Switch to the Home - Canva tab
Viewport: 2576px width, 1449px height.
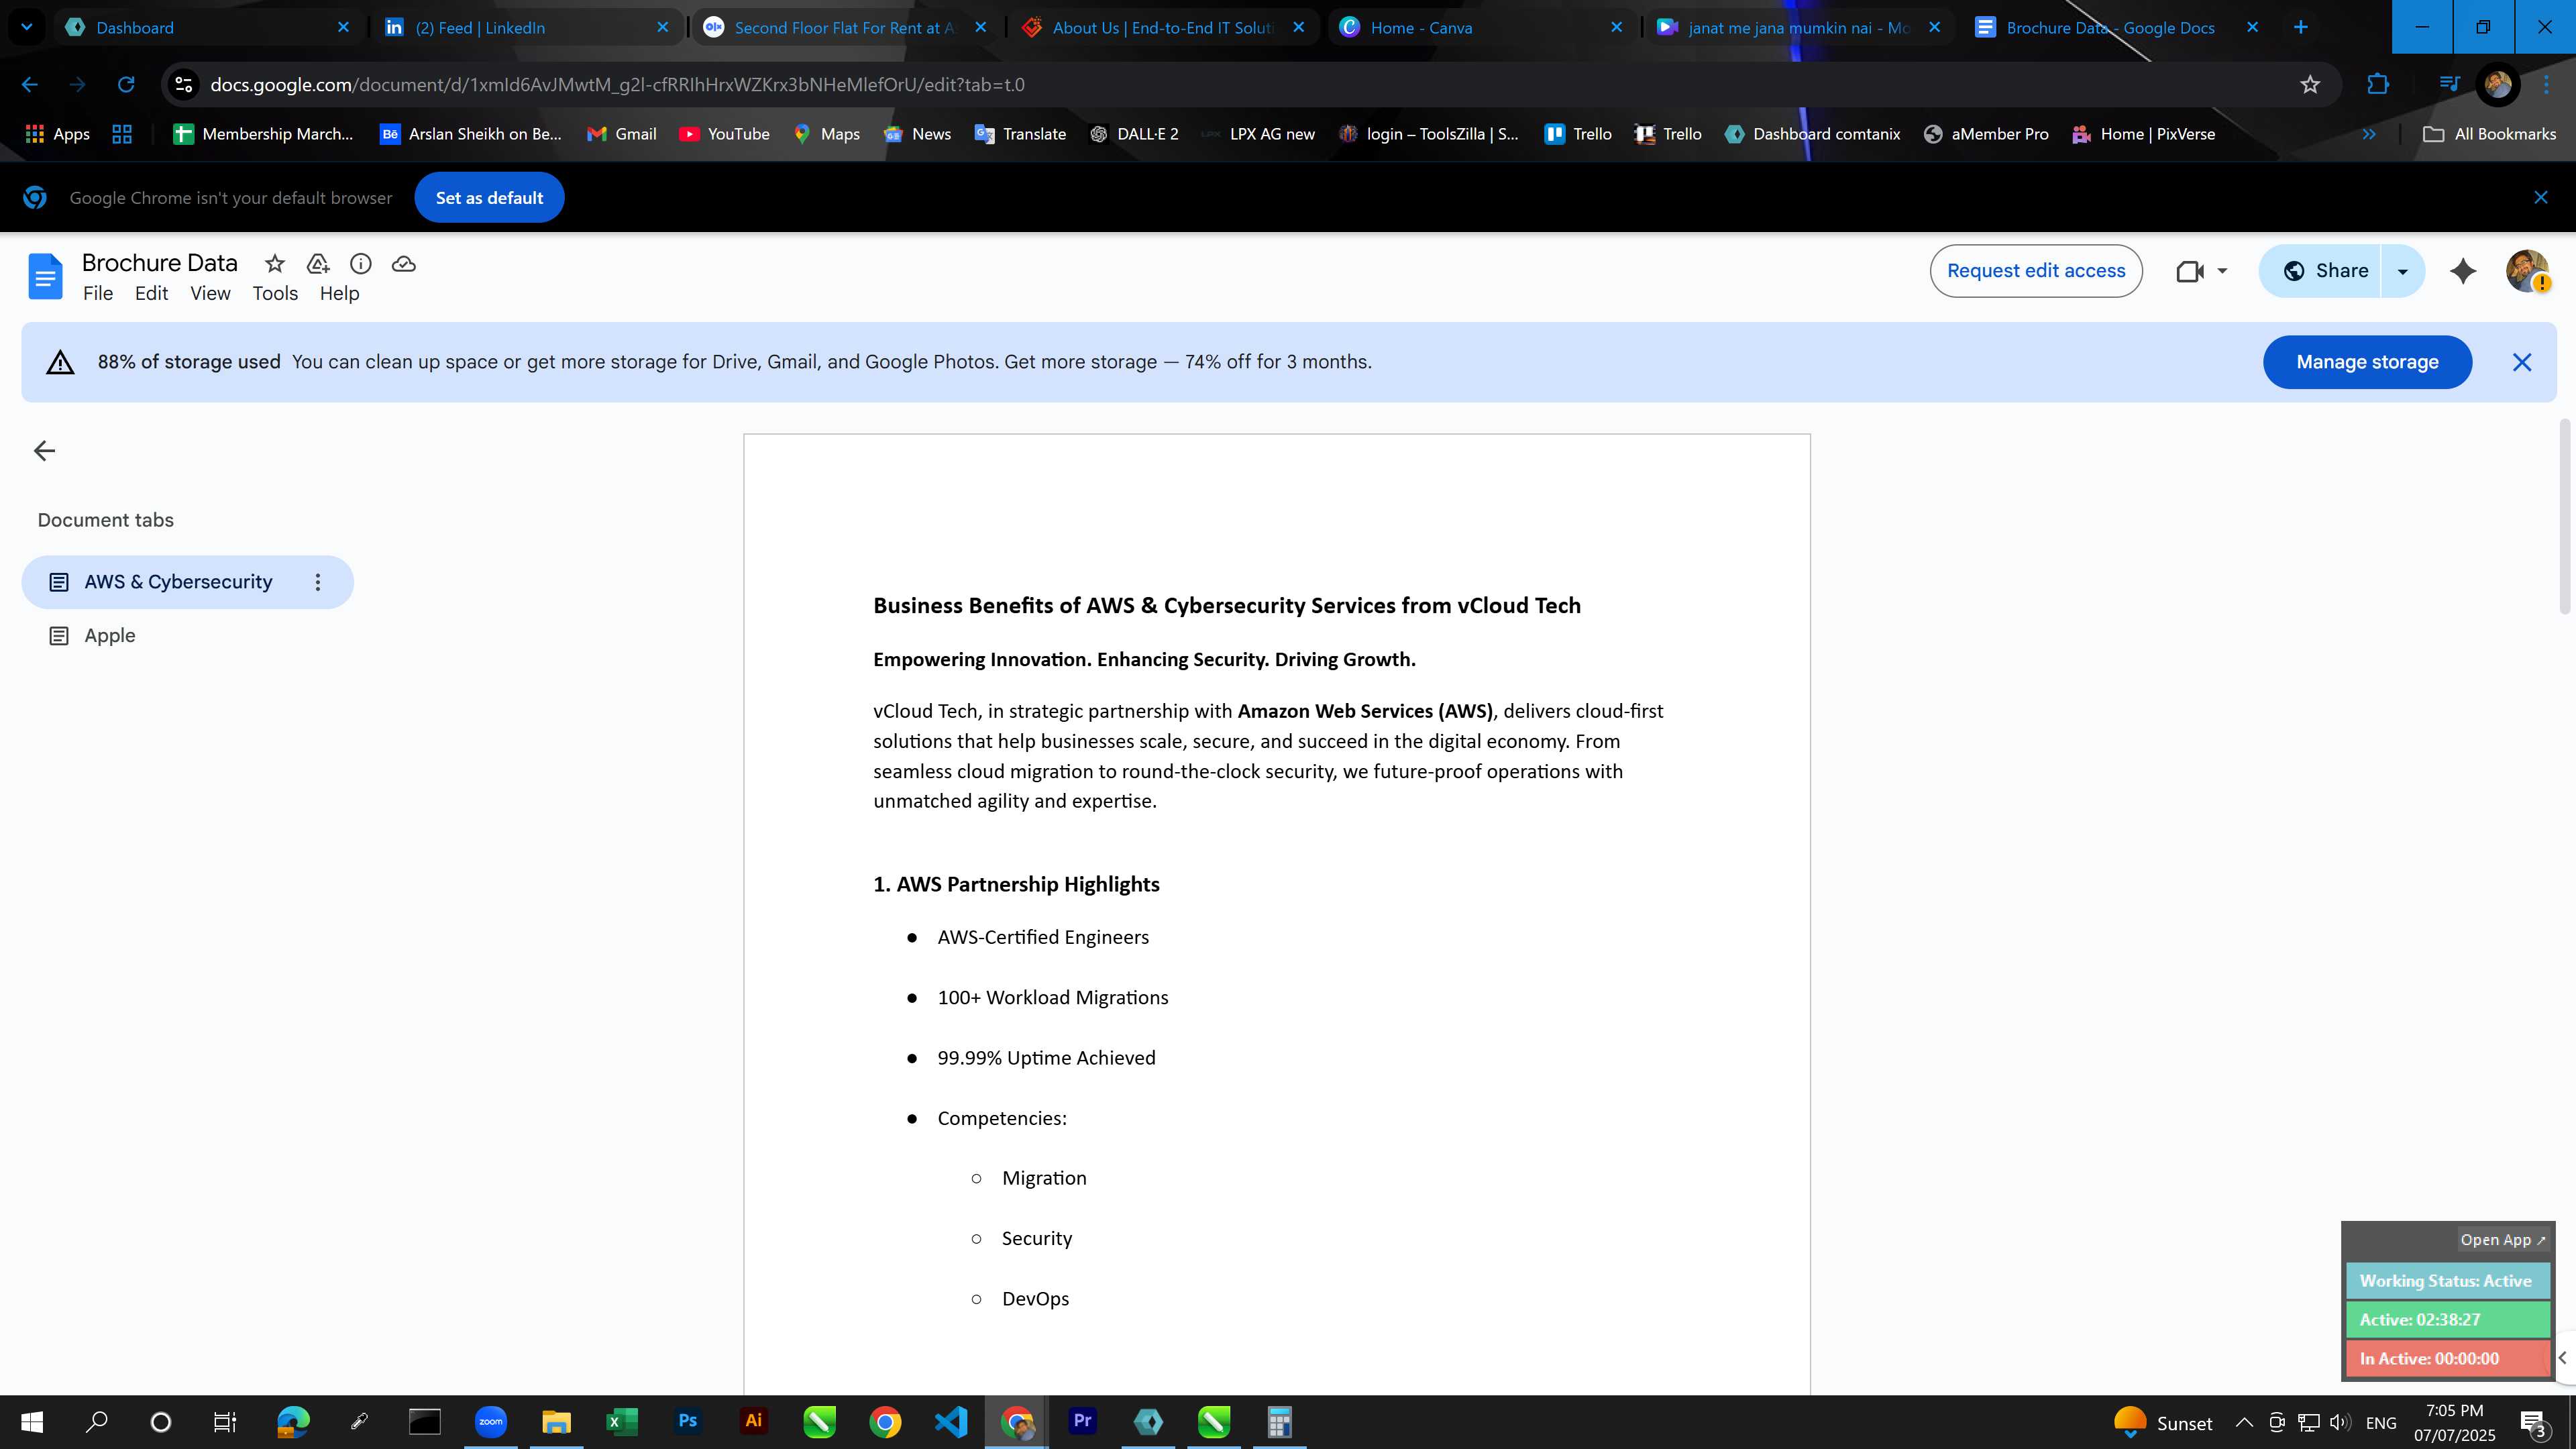point(1481,27)
